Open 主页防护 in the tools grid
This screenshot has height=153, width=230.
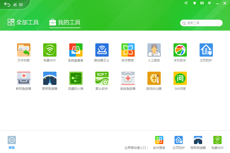(206, 50)
